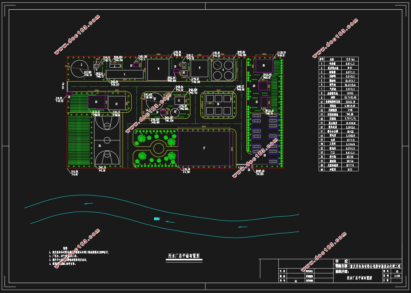Click basketball court label 24

click(100, 146)
